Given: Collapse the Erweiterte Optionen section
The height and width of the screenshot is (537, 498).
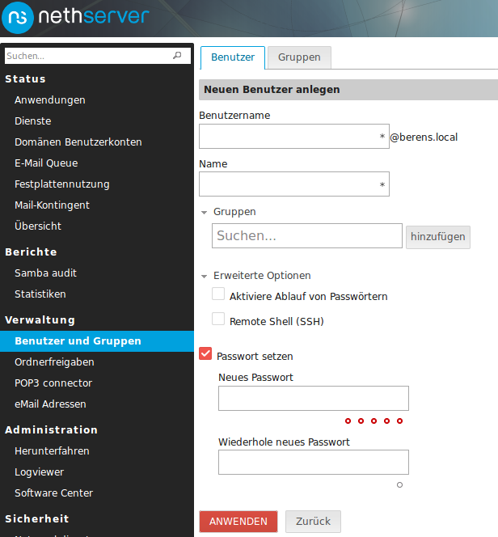Looking at the screenshot, I should [x=205, y=276].
